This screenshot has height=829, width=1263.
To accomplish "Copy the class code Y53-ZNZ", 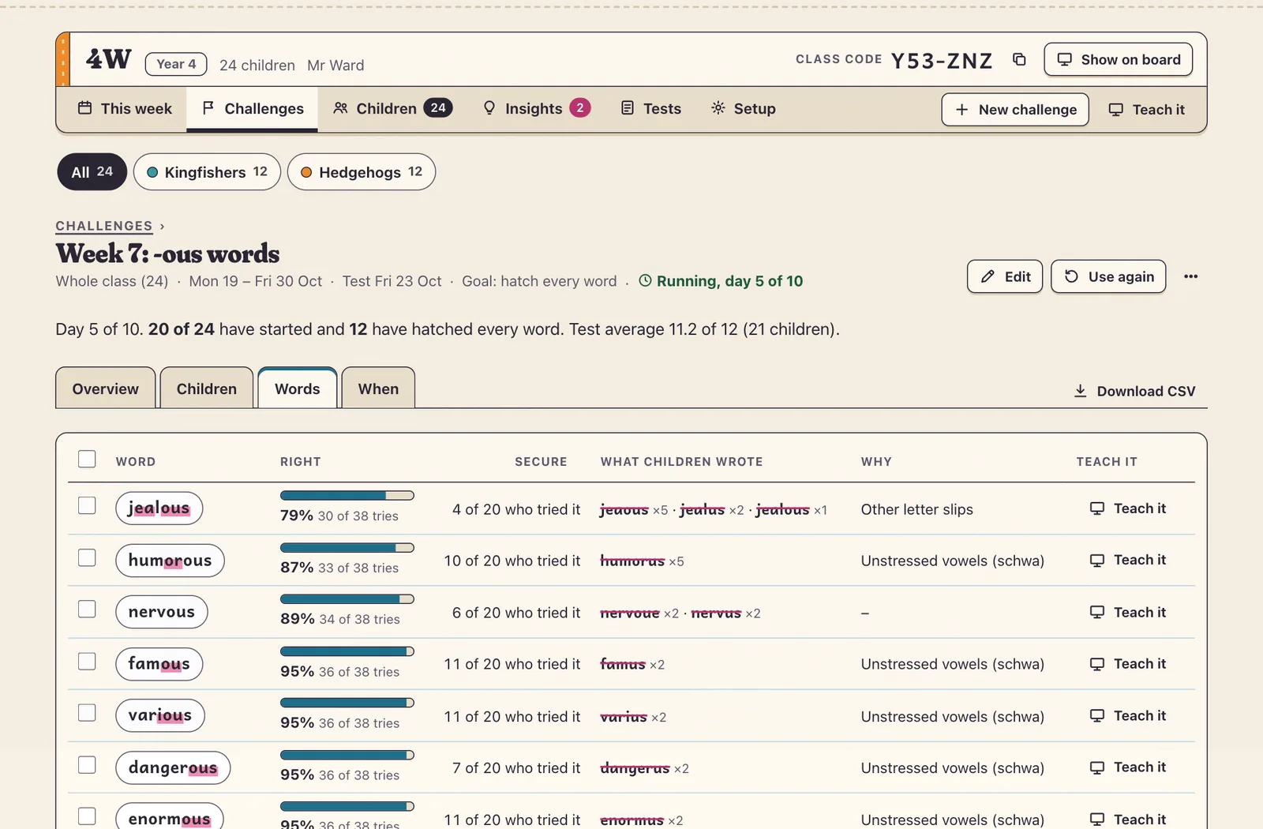I will [1019, 60].
